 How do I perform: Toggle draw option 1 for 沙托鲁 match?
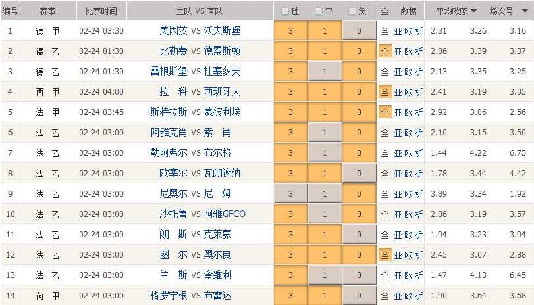325,214
